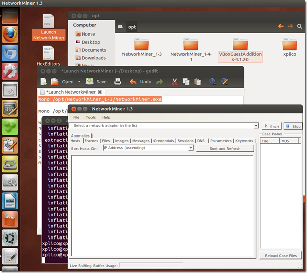Open the System Settings wrench-and-gear icon
This screenshot has height=273, width=307.
click(x=10, y=72)
